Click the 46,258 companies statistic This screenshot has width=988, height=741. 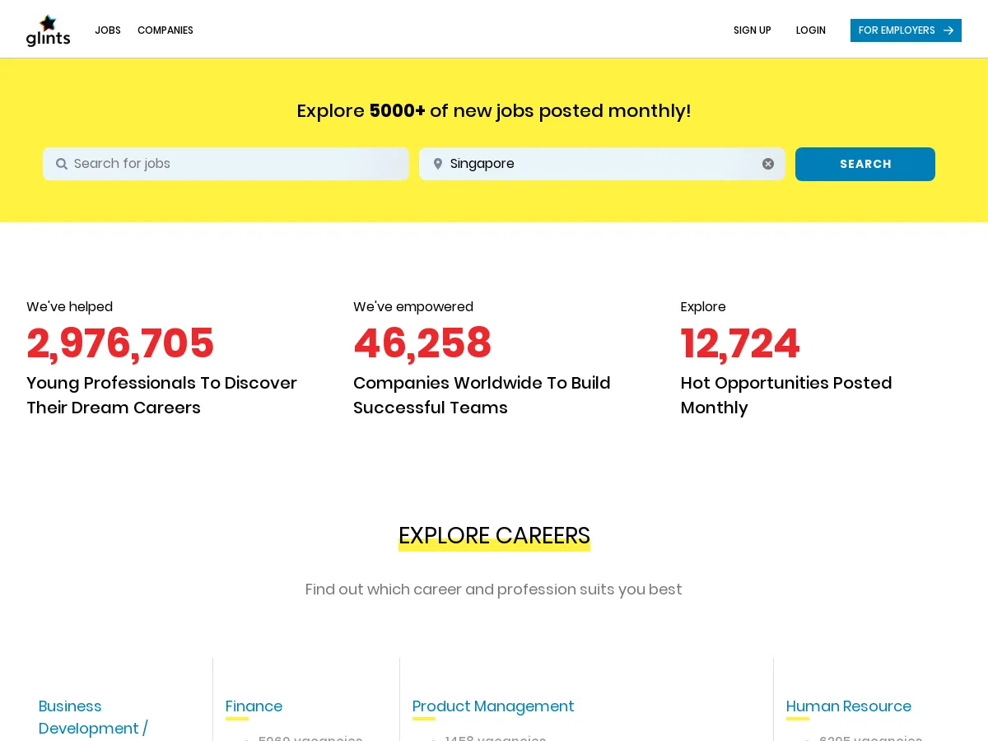click(x=422, y=343)
